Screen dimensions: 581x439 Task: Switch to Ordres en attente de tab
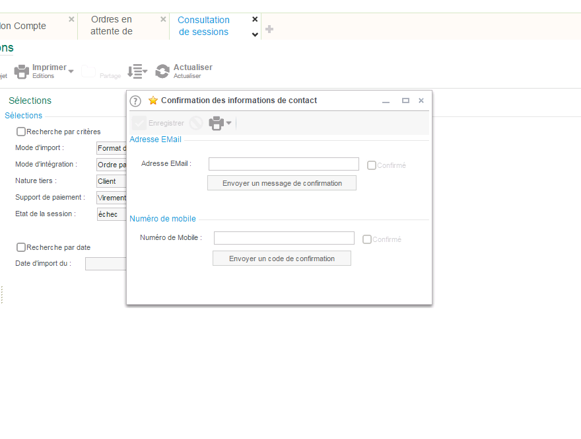(111, 25)
